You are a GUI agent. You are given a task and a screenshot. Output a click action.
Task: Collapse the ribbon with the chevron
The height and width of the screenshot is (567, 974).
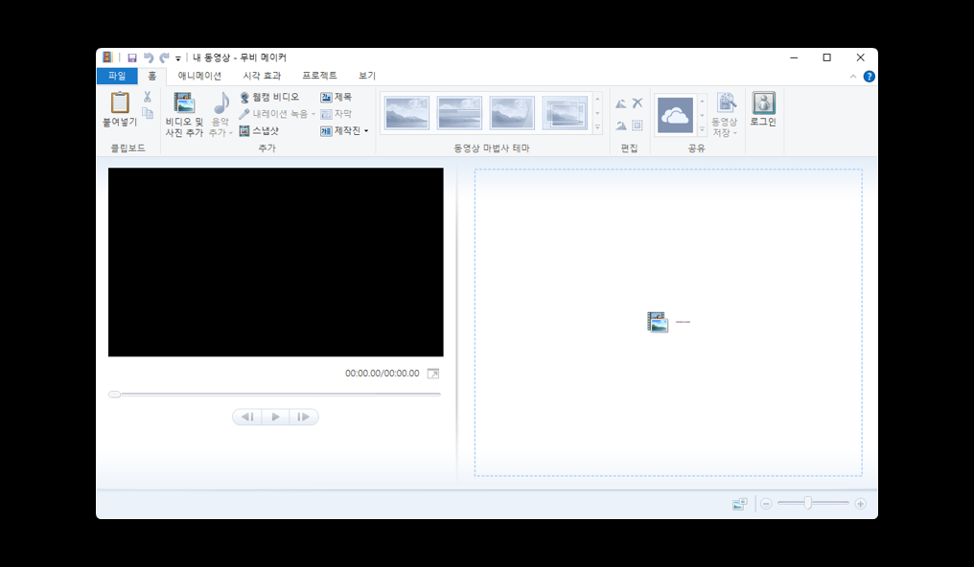click(853, 77)
